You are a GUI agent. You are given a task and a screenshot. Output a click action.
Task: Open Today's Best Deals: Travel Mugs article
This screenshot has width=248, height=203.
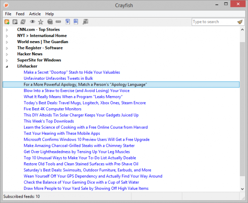[85, 103]
